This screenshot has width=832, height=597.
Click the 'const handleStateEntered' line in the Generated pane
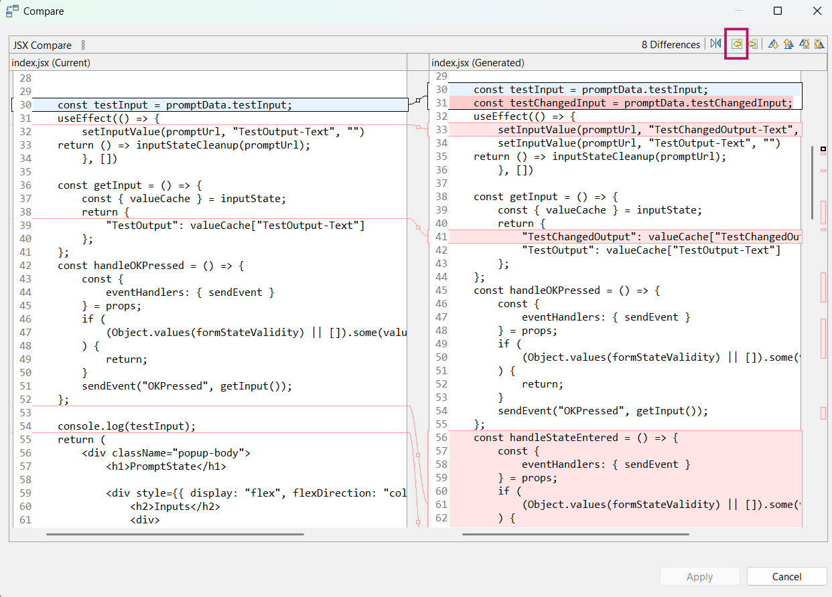click(x=576, y=437)
